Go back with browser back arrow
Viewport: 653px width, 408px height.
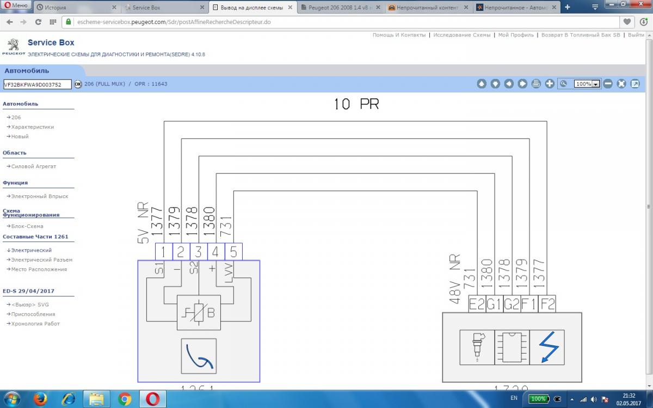9,22
